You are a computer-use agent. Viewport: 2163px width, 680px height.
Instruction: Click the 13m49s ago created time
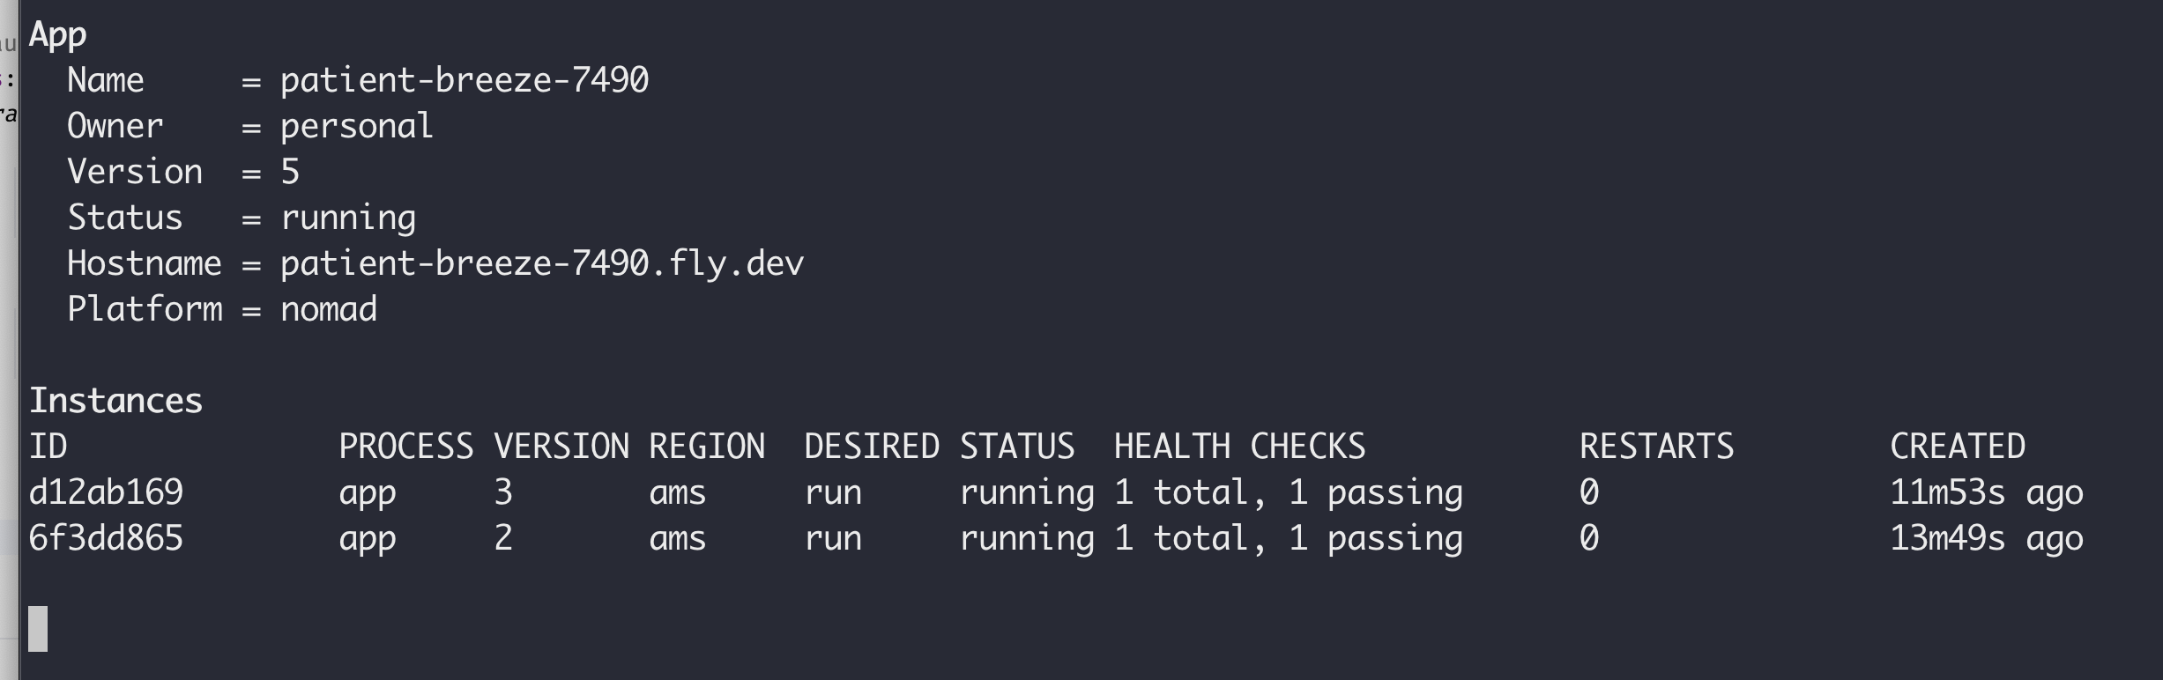(x=1986, y=538)
